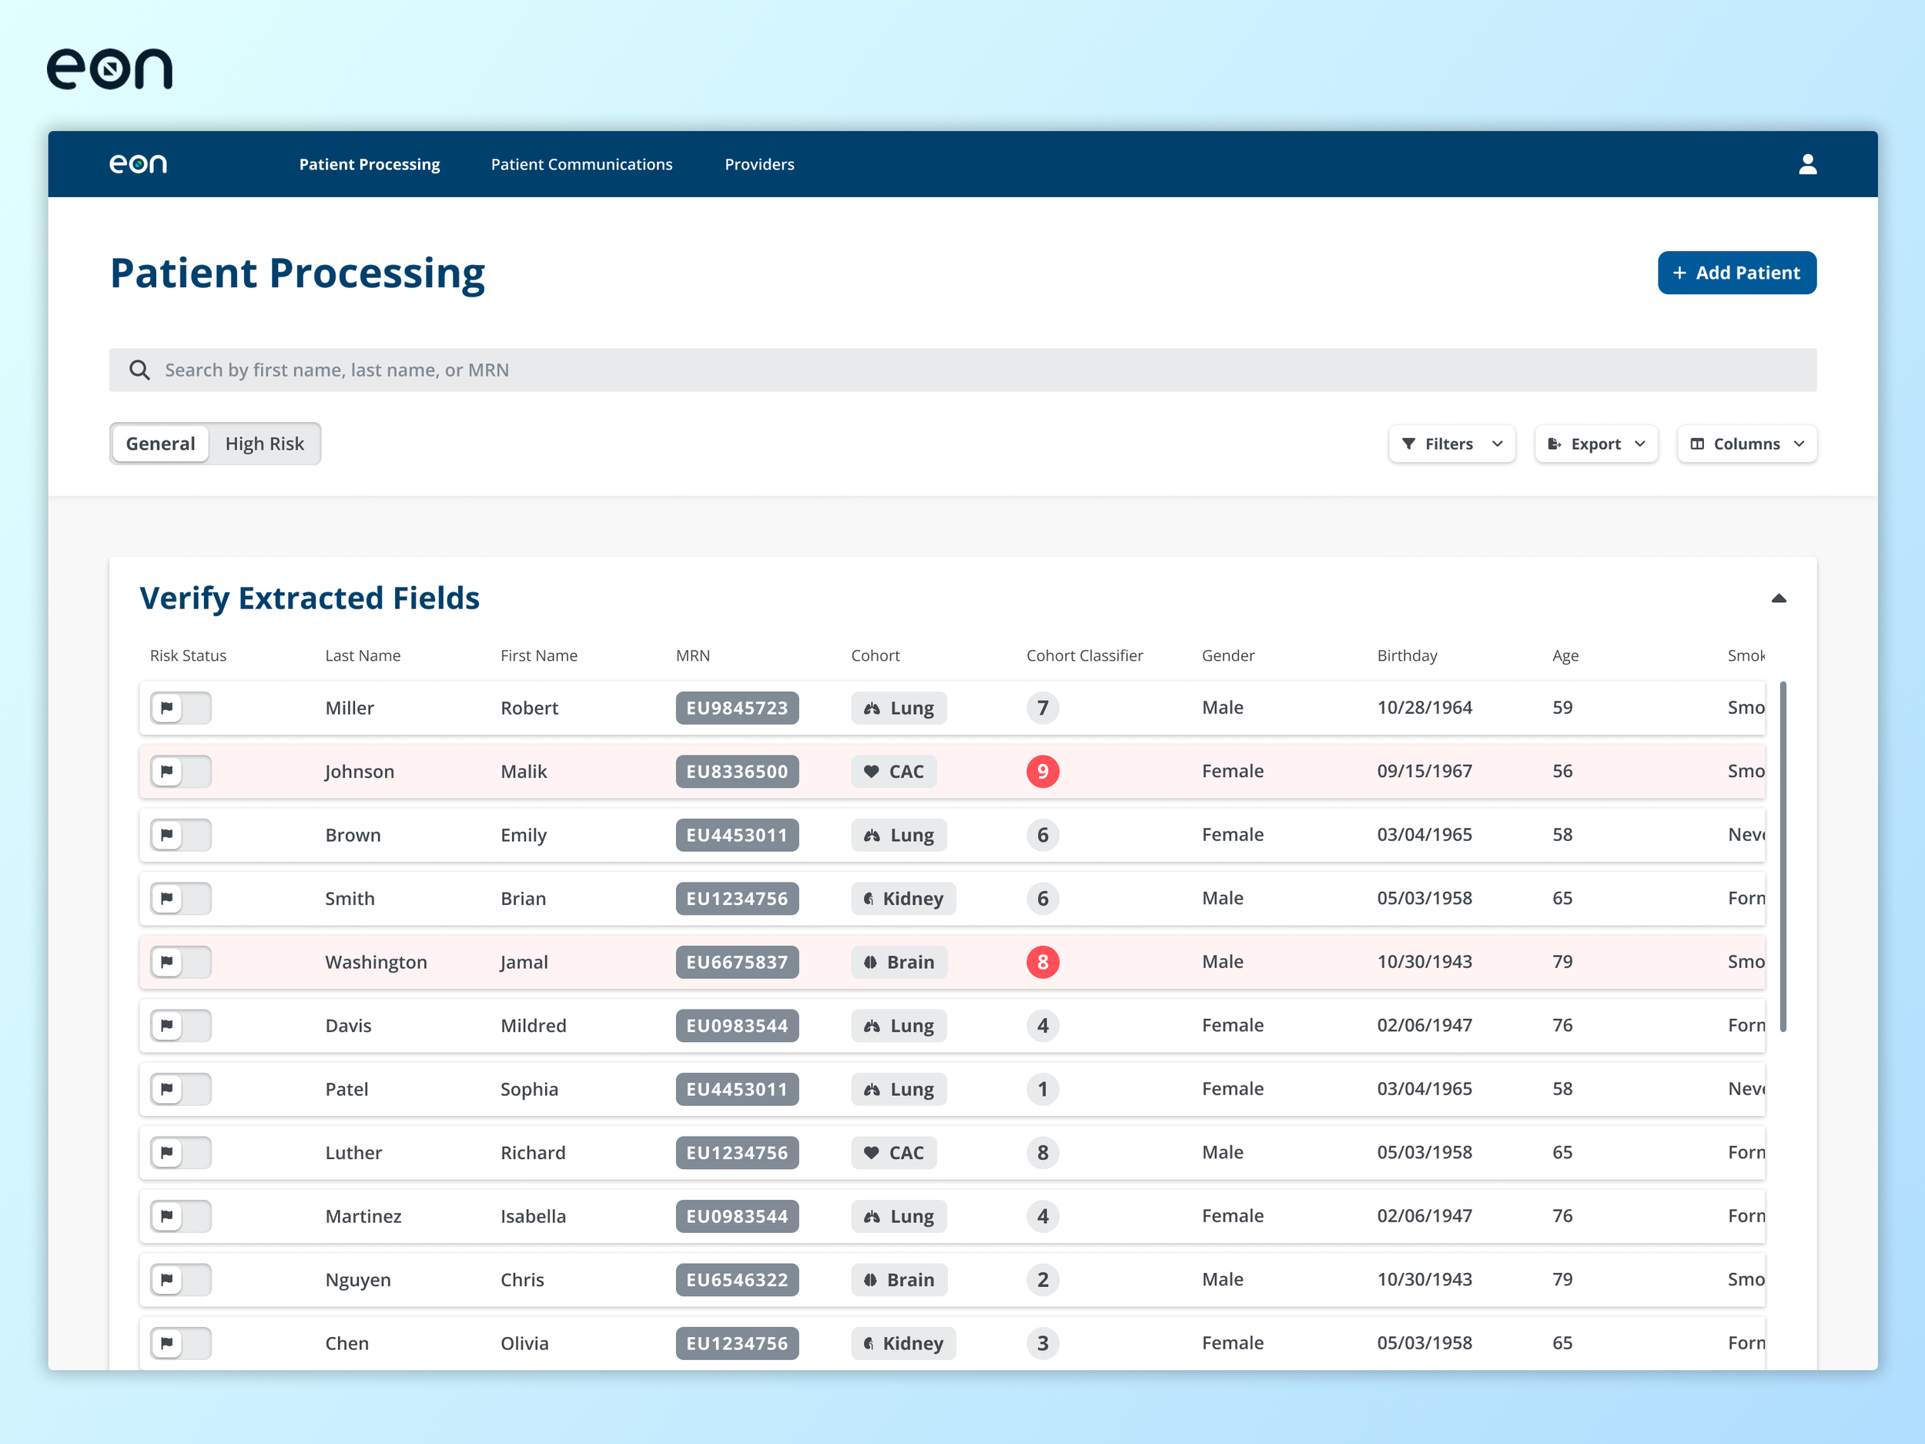
Task: Click the red classifier badge 9 for Johnson
Action: click(1042, 771)
